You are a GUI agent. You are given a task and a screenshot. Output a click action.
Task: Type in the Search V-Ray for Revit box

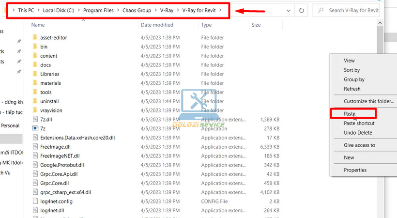(353, 10)
